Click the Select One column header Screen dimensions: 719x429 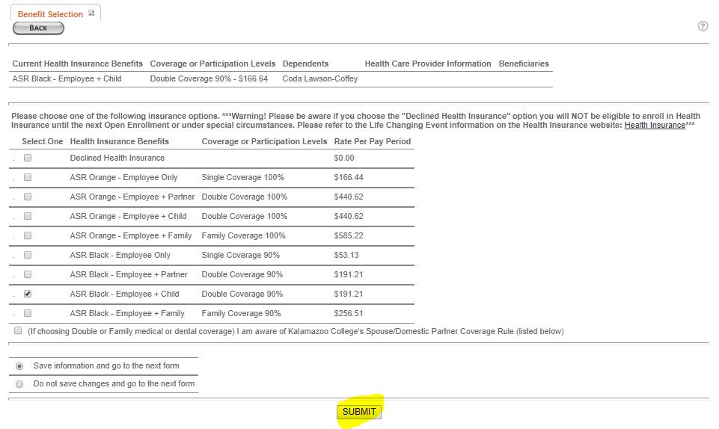point(42,141)
